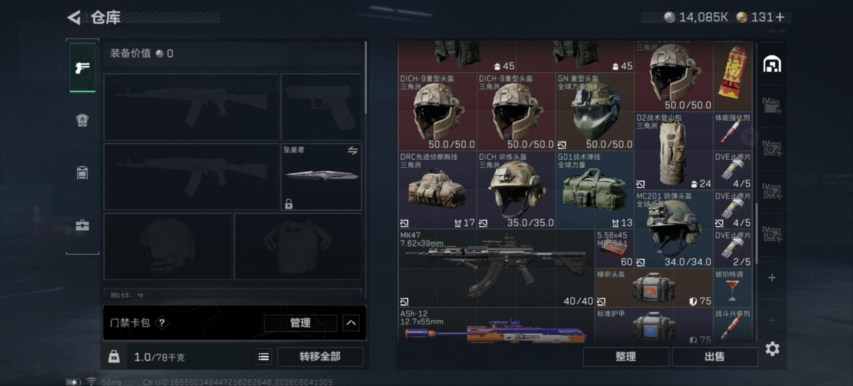Select the 标准护甲 repair kit

[654, 326]
